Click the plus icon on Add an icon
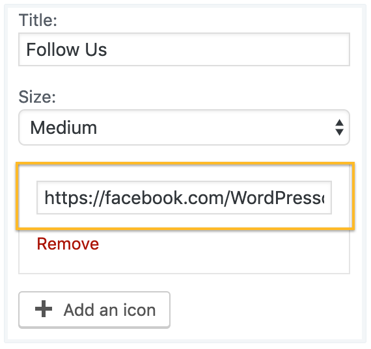 [44, 309]
